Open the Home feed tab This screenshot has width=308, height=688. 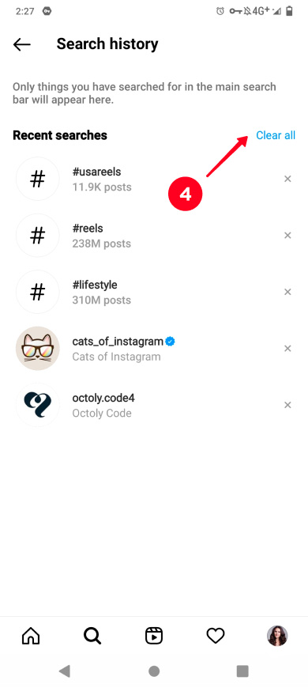[31, 635]
